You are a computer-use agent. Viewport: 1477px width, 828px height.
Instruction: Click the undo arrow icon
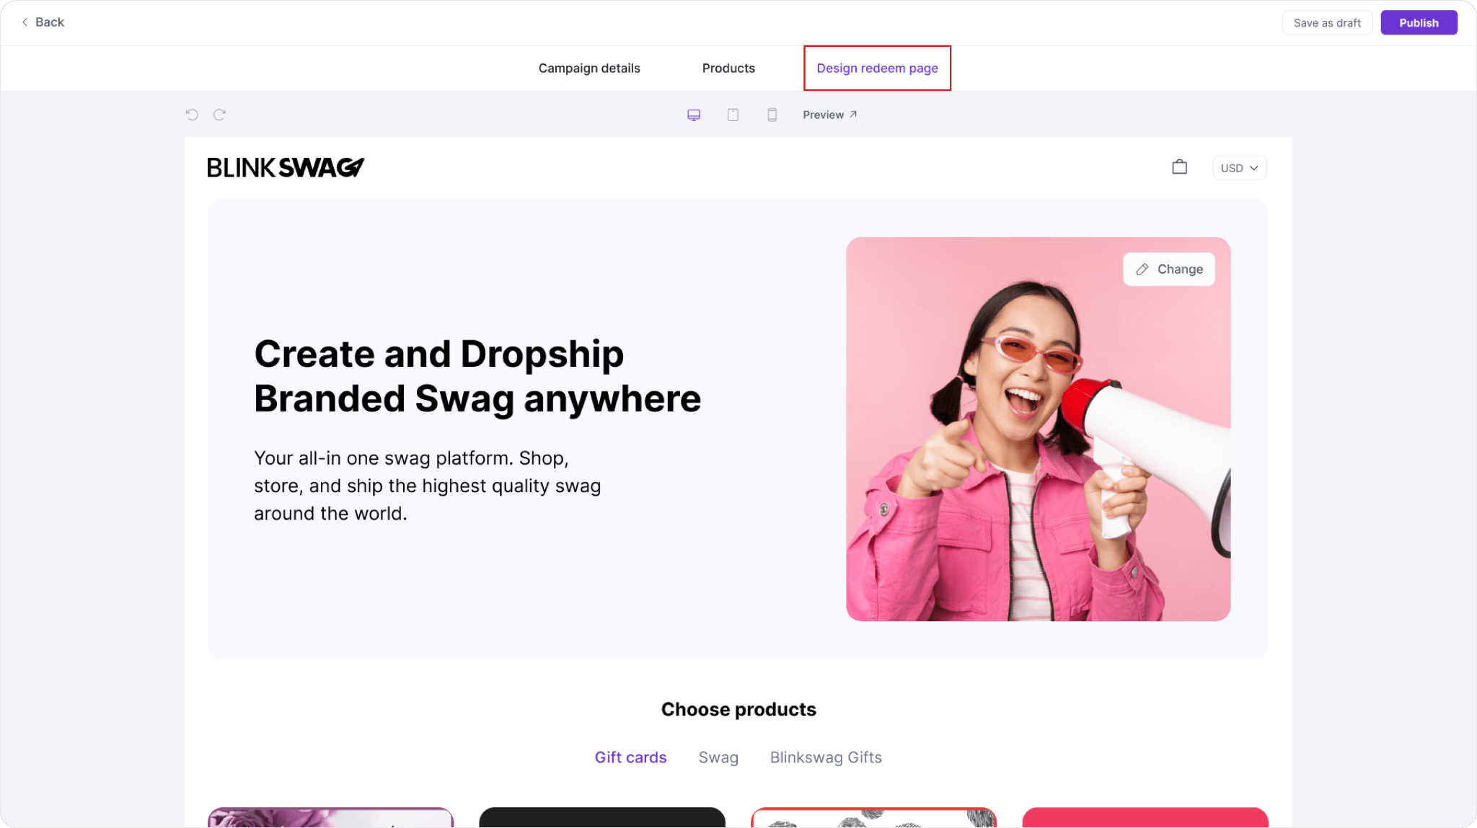(x=192, y=114)
